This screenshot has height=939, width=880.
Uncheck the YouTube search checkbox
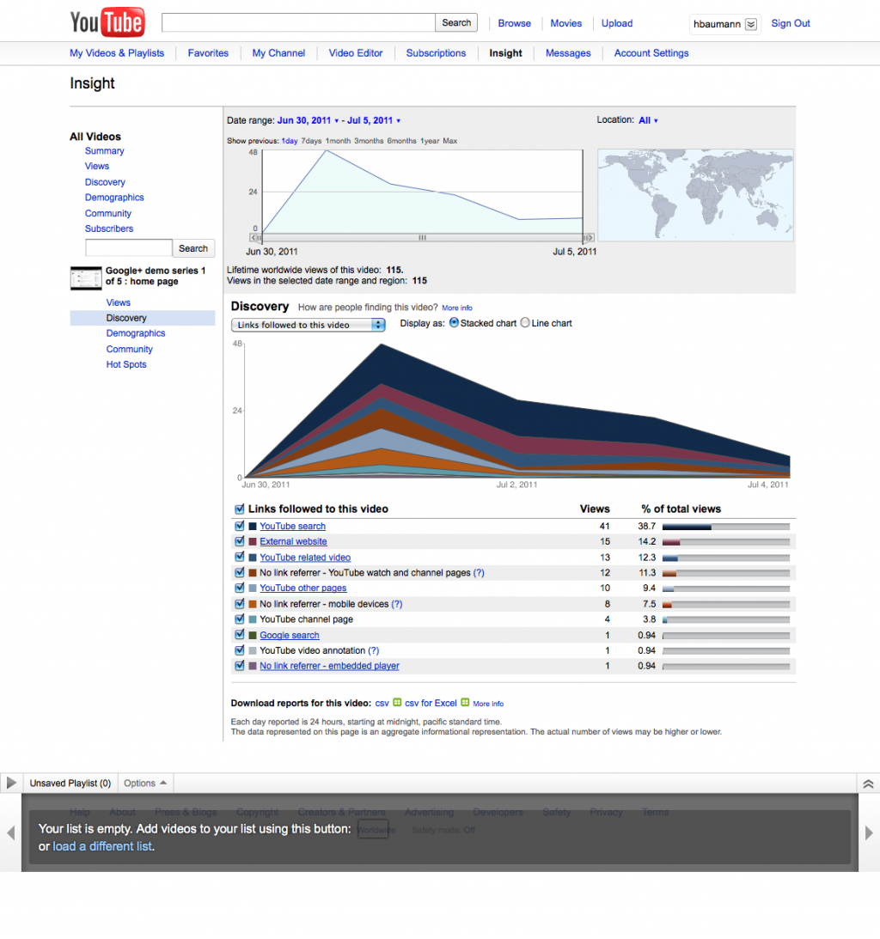pyautogui.click(x=240, y=526)
